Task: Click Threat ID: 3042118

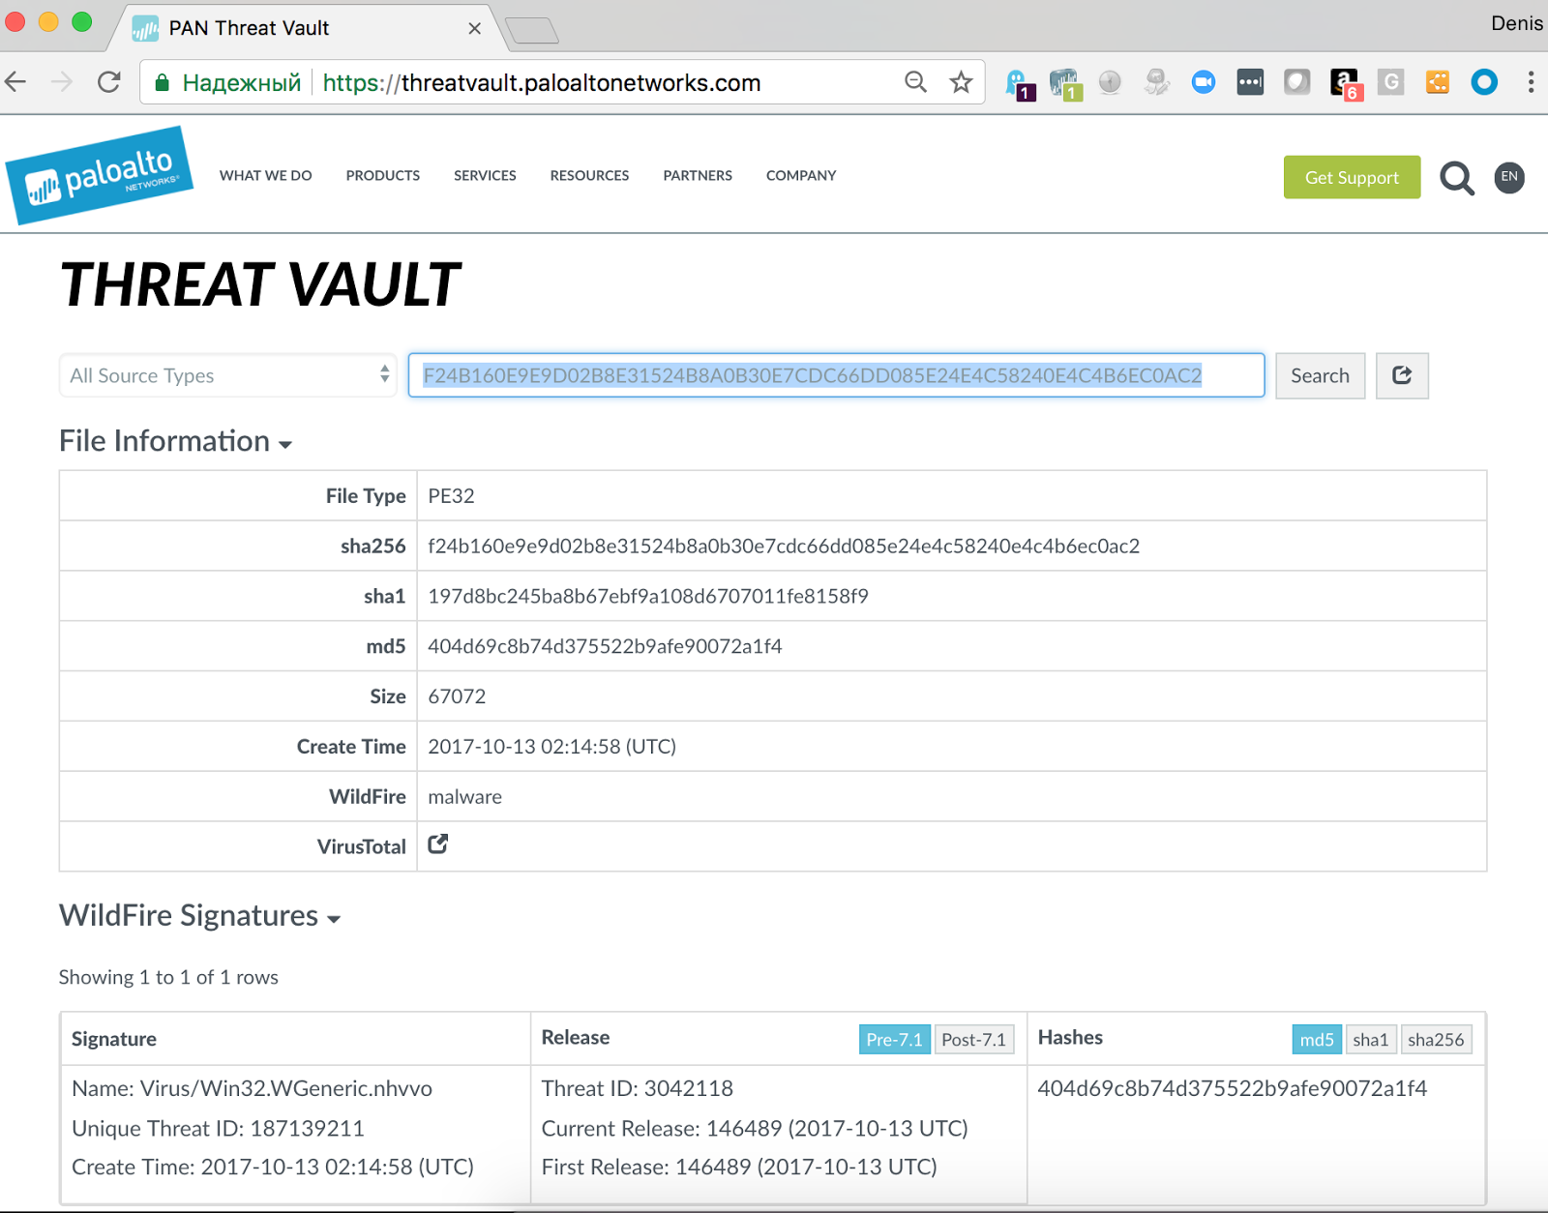Action: pyautogui.click(x=637, y=1088)
